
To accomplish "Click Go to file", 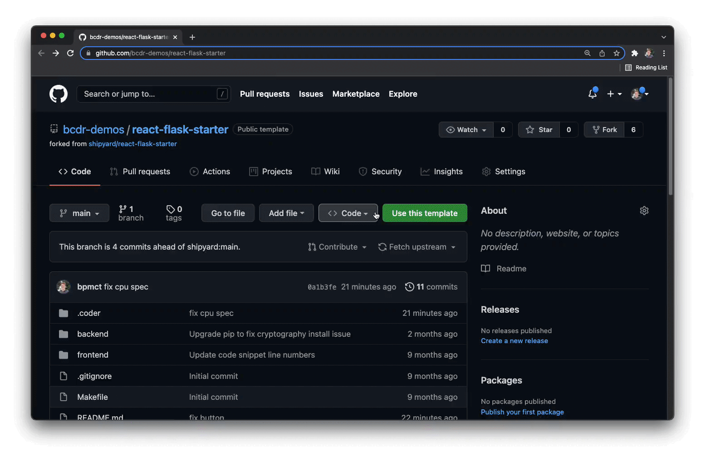I will click(x=228, y=213).
